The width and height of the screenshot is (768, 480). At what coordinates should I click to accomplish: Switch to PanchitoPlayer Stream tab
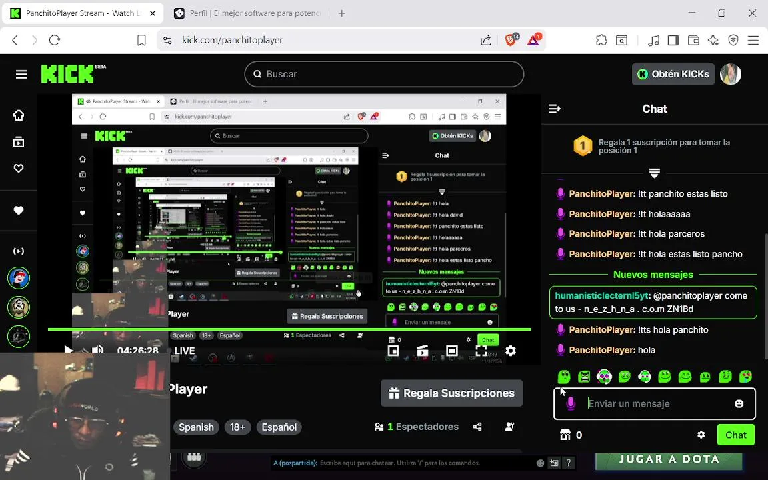[82, 13]
